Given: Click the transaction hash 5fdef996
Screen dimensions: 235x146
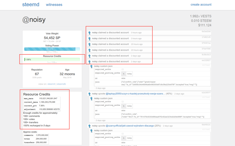Looking at the screenshot, I should [206, 49].
